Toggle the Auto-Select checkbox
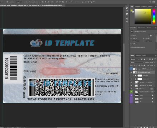Viewport: 157px width, 128px height. point(7,2)
